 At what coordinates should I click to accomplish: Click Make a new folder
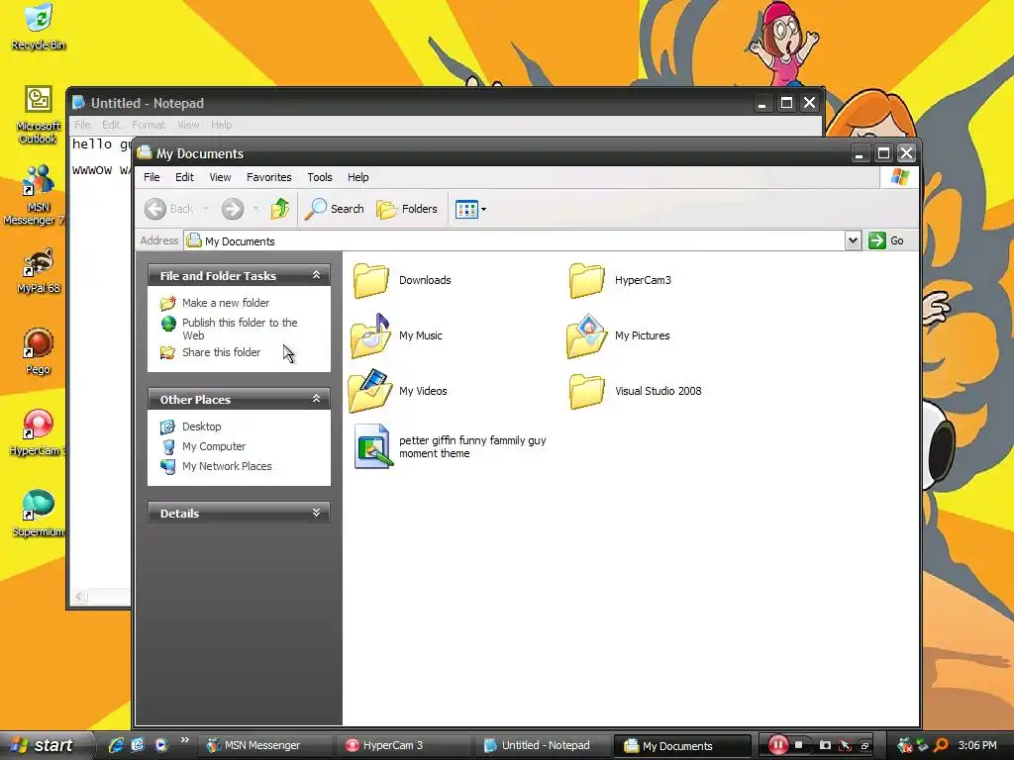(x=226, y=303)
